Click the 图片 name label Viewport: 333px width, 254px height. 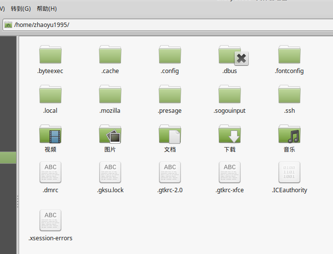point(110,150)
